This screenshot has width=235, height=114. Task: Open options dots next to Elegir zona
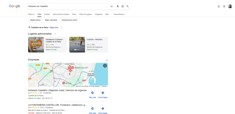(x=61, y=27)
